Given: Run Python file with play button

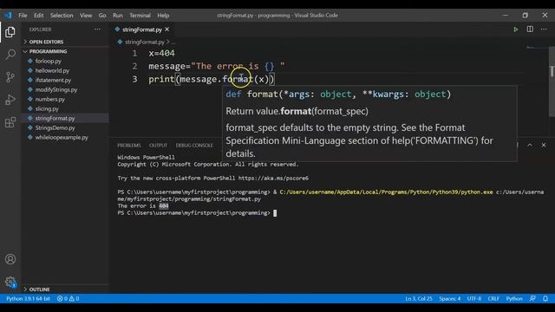Looking at the screenshot, I should point(516,29).
